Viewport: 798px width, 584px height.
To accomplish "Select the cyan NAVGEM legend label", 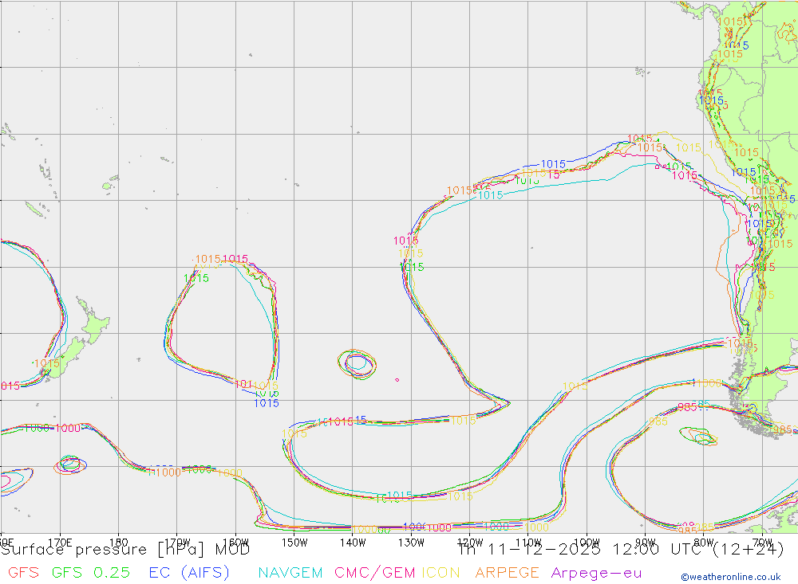I will coord(290,573).
